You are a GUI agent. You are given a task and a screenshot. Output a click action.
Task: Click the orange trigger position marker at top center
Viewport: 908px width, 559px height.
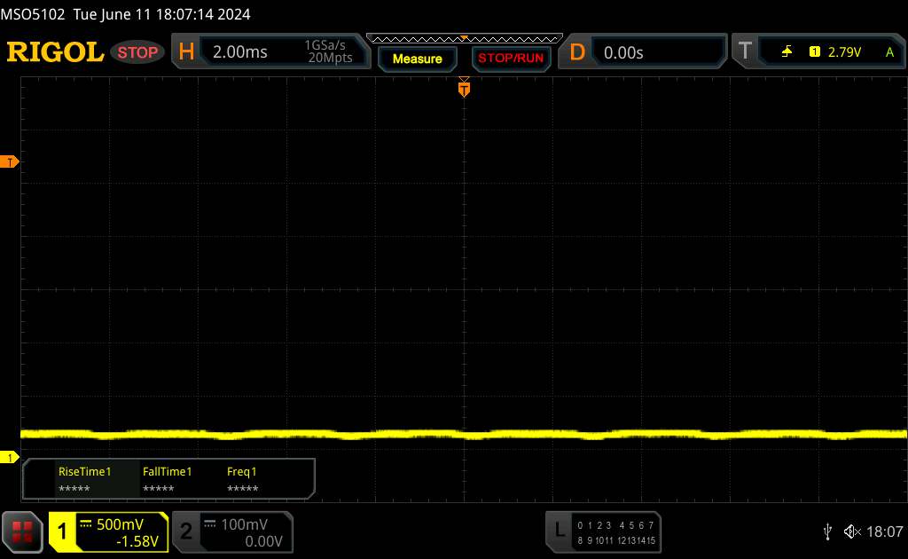pos(464,87)
